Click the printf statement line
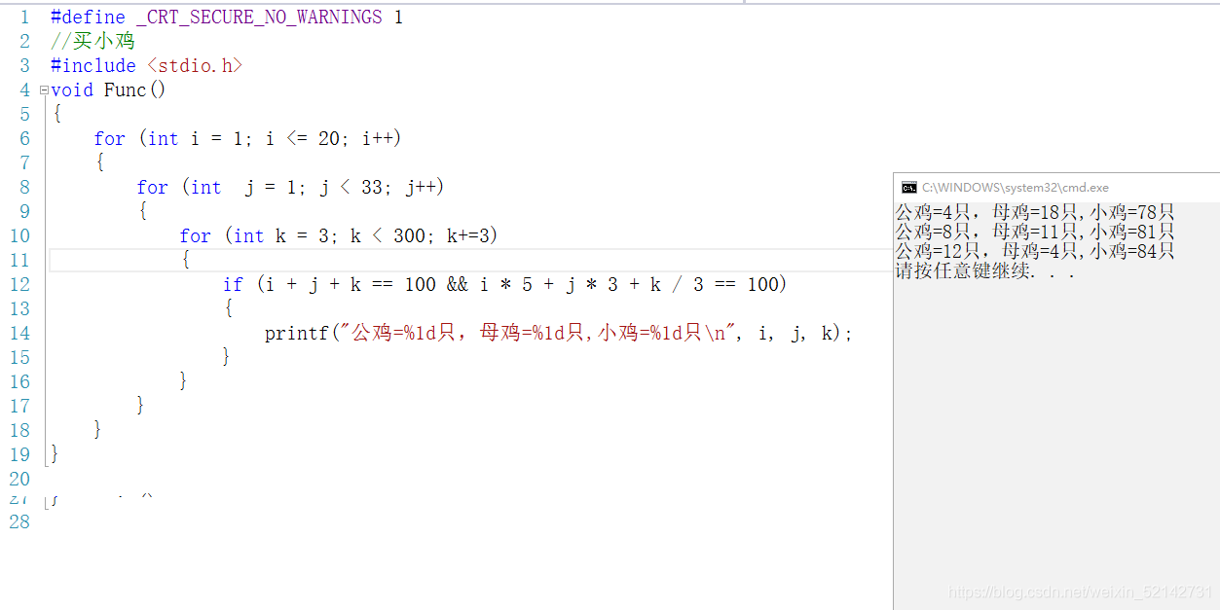 point(559,333)
